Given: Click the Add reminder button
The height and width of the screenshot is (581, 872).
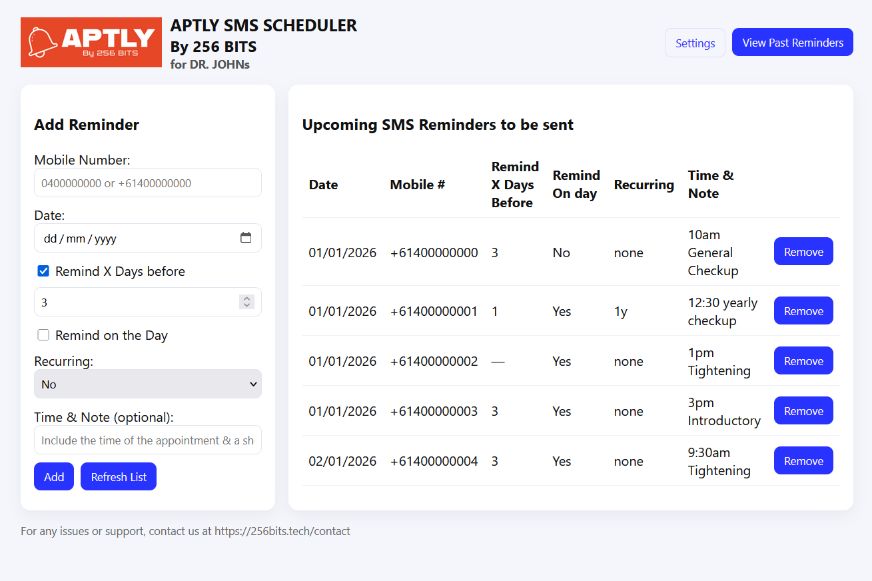Looking at the screenshot, I should 54,476.
